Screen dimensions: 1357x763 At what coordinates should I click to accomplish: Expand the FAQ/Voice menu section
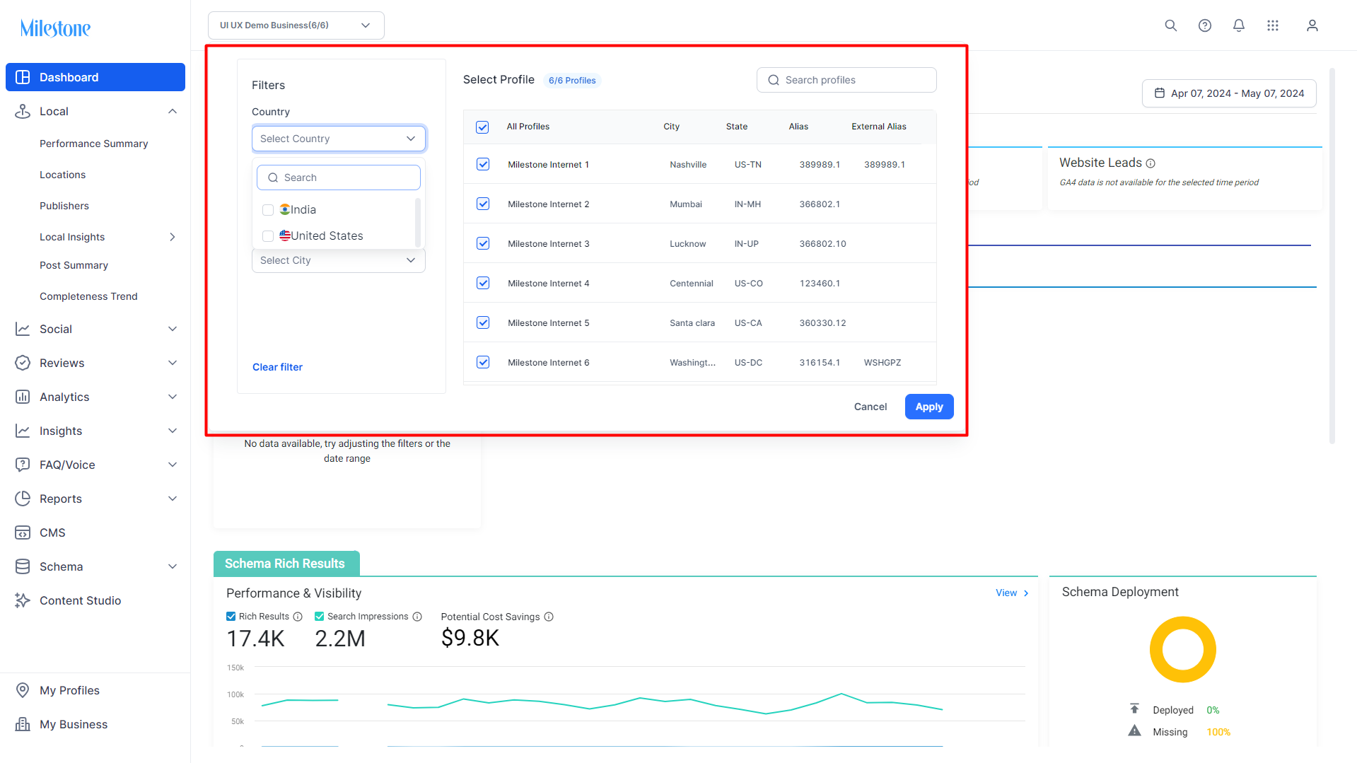coord(173,465)
